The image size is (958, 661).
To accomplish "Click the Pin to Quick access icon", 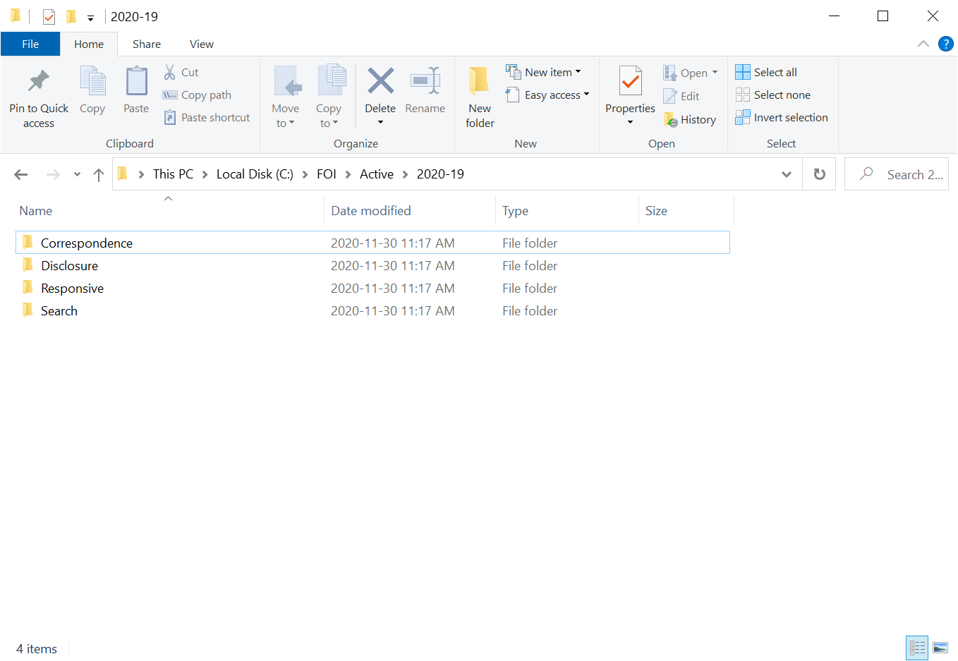I will tap(38, 82).
